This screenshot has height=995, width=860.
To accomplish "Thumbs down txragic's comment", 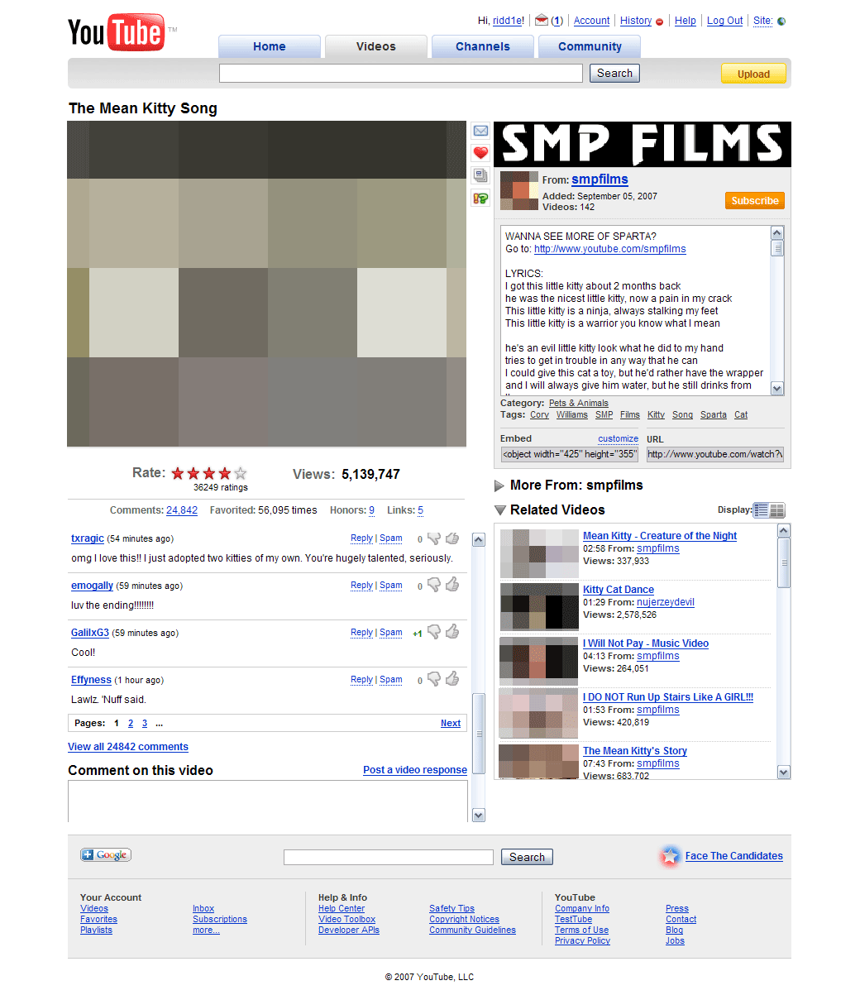I will tap(434, 538).
